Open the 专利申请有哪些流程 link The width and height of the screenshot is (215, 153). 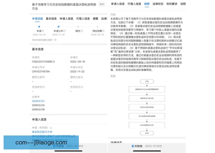point(42,40)
